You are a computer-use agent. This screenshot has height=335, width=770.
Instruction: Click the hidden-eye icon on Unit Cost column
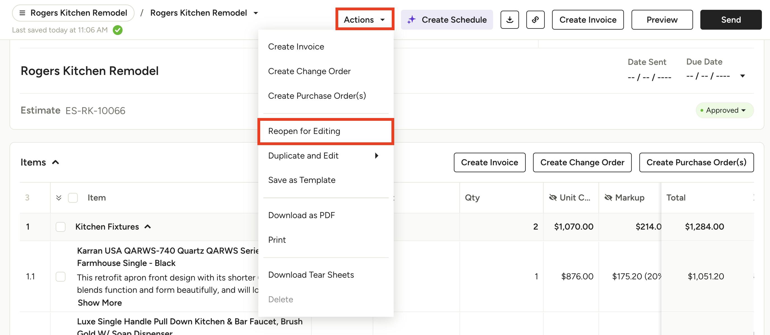[553, 197]
